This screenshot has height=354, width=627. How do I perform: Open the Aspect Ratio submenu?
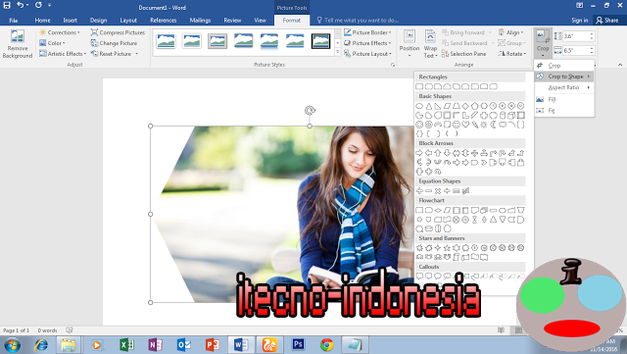pos(564,87)
